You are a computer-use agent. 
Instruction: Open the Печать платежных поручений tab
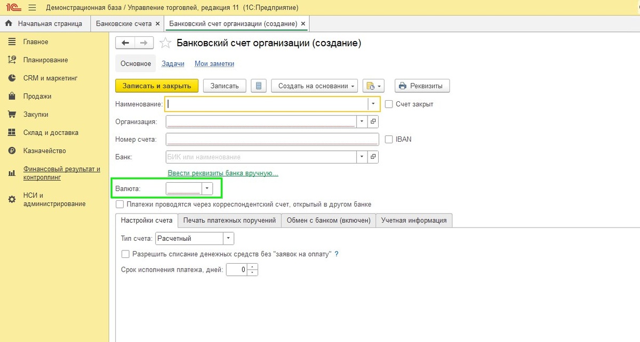[x=229, y=221]
